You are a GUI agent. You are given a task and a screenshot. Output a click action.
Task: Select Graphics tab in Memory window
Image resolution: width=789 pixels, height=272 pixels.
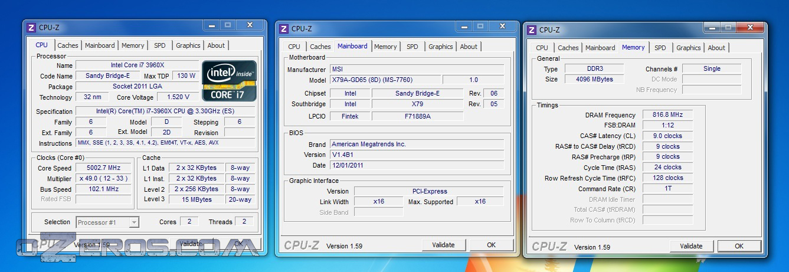(689, 48)
